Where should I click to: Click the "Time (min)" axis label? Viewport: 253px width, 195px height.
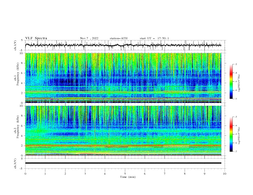(128, 177)
